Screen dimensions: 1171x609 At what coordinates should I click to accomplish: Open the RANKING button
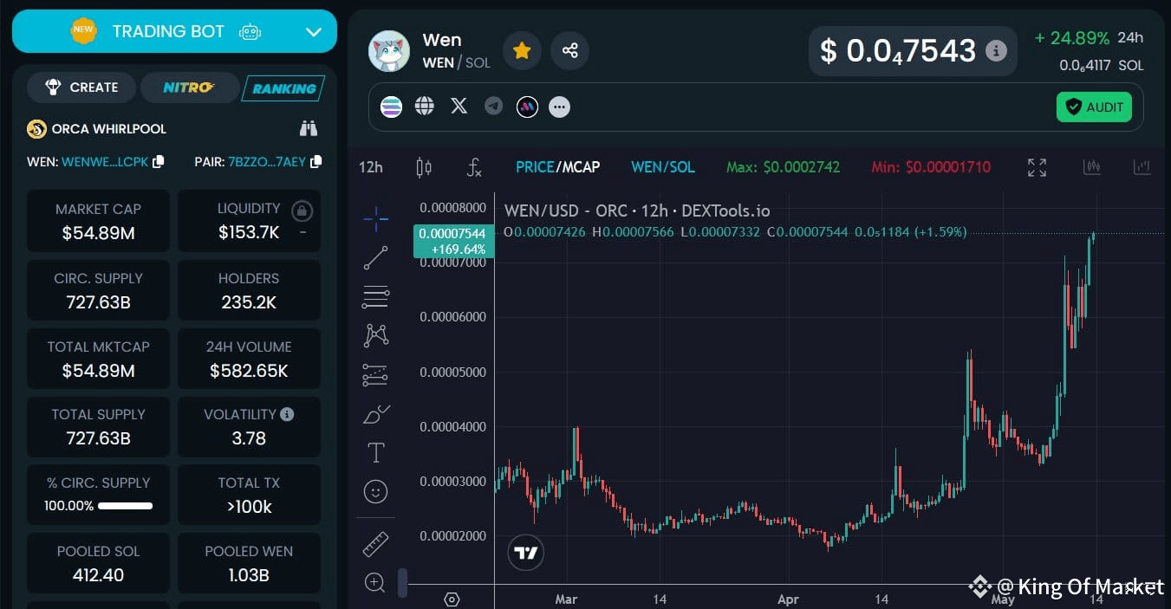283,88
